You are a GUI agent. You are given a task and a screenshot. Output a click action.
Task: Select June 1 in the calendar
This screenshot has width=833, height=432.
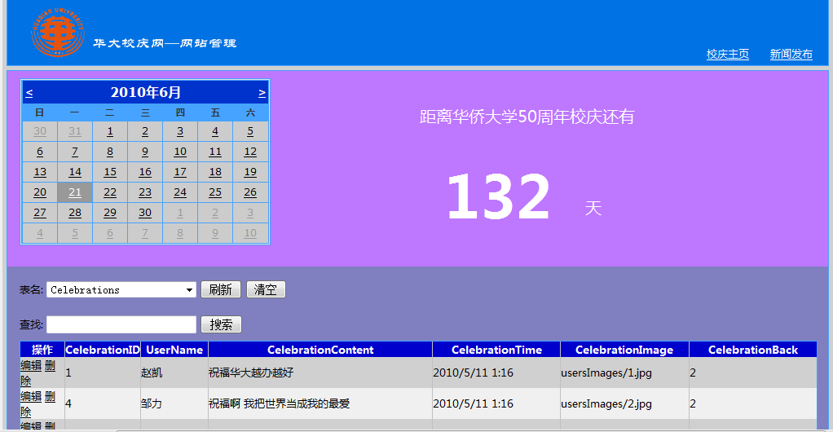pos(110,131)
